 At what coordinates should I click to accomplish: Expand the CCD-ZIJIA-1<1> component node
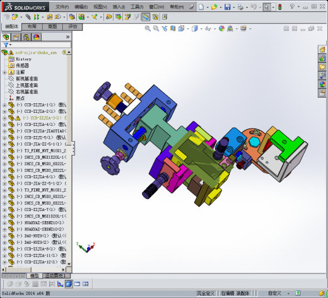click(4, 105)
